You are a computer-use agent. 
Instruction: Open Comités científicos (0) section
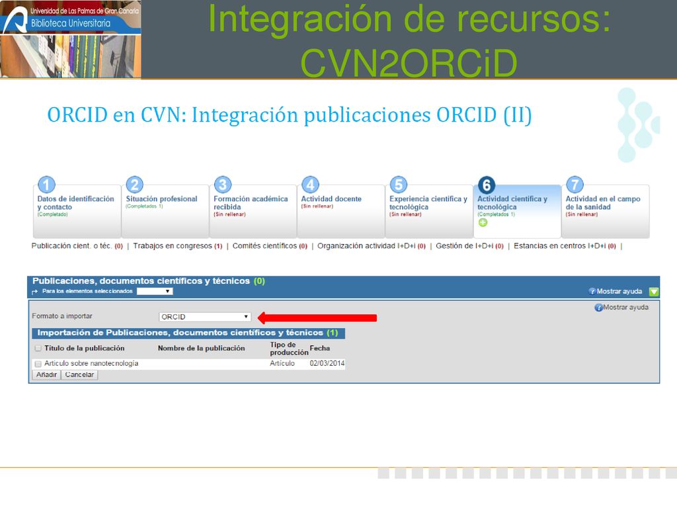[270, 246]
